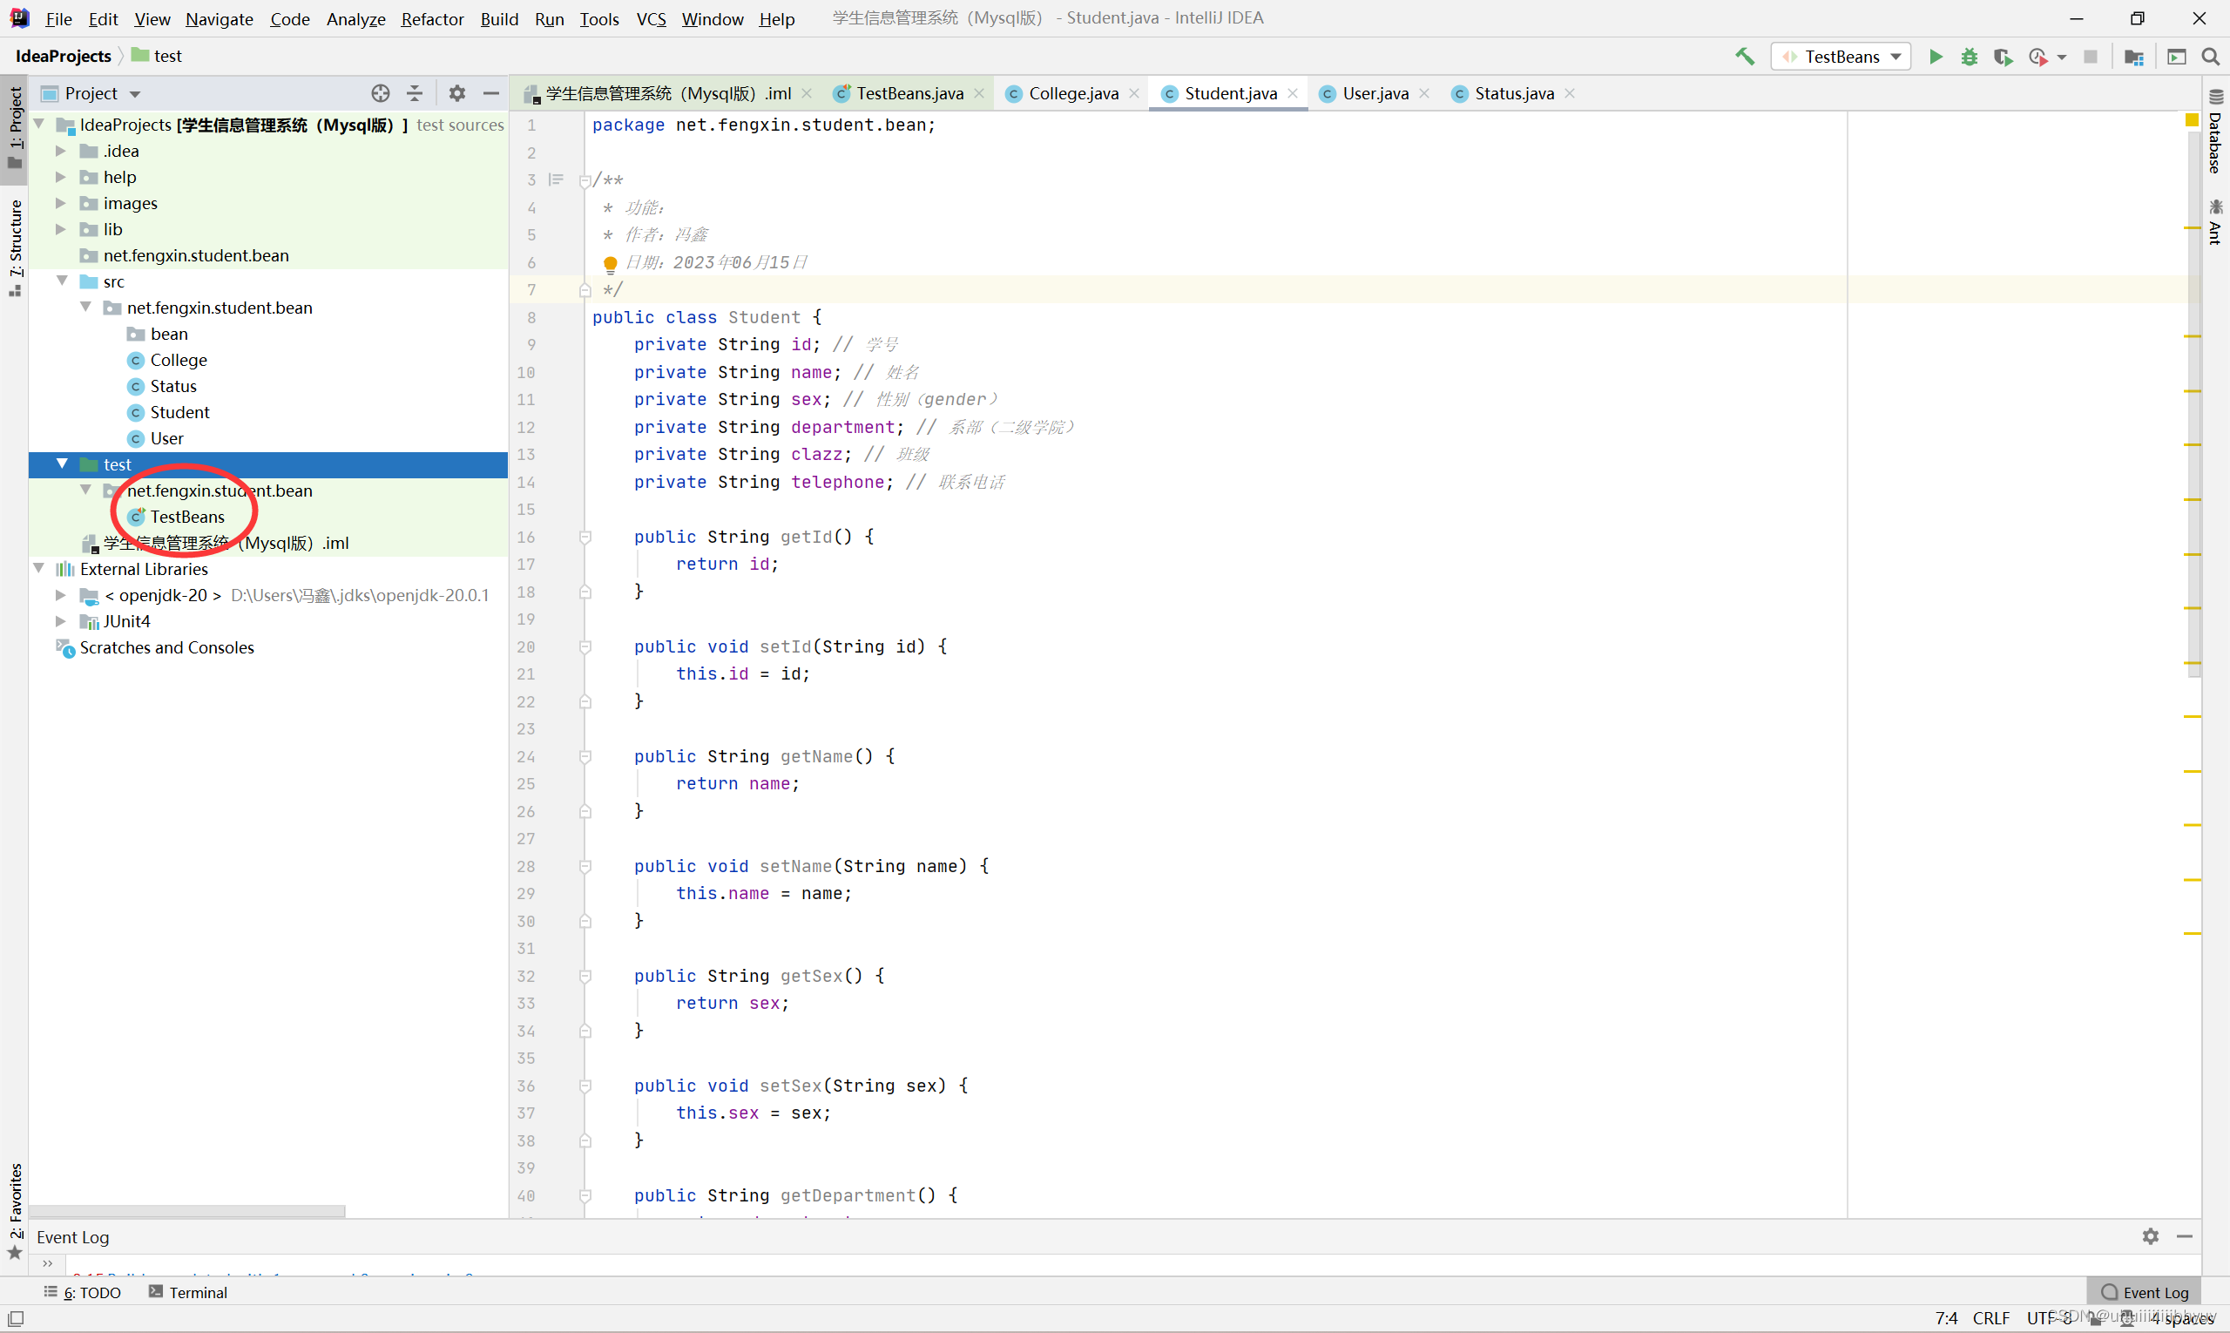The width and height of the screenshot is (2230, 1333).
Task: Open the TestBeans run configuration dropdown
Action: point(1841,57)
